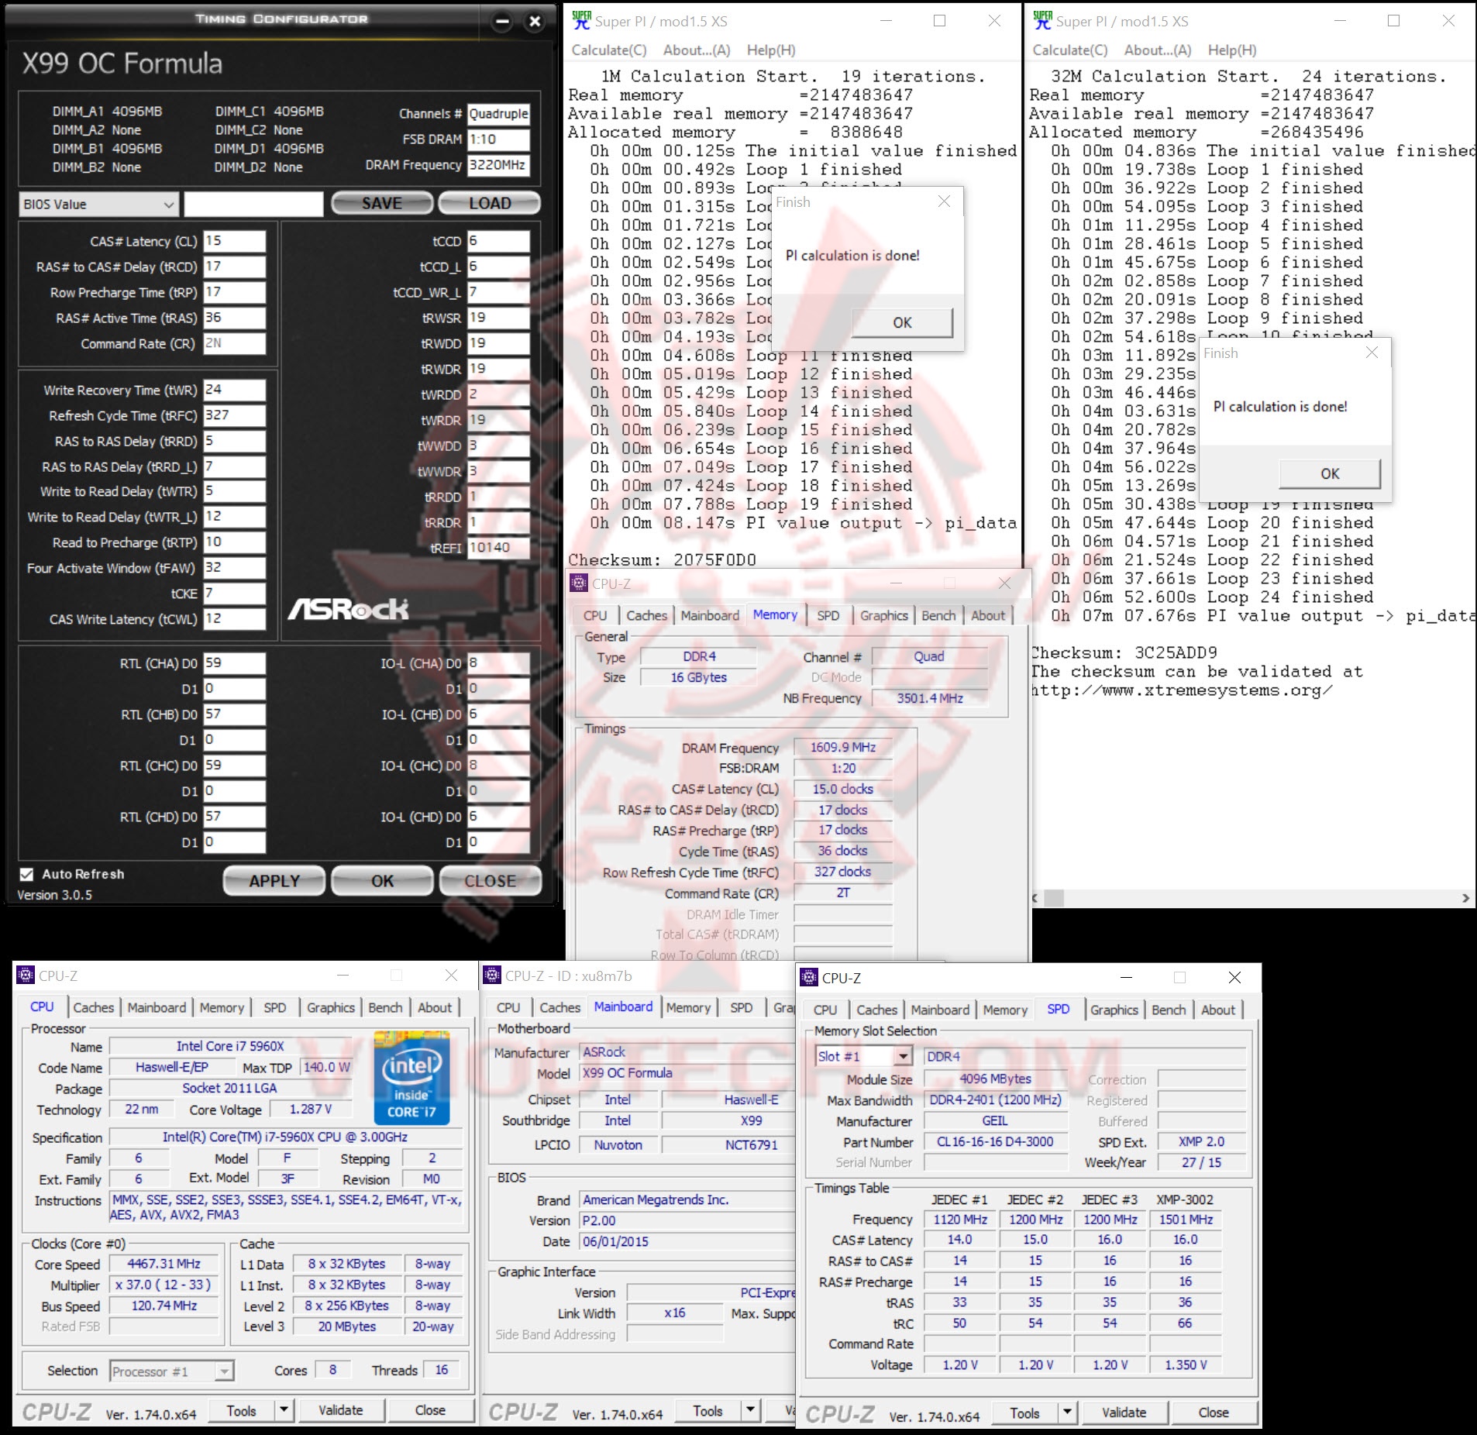Close the 32M Super PI window

tap(1448, 21)
